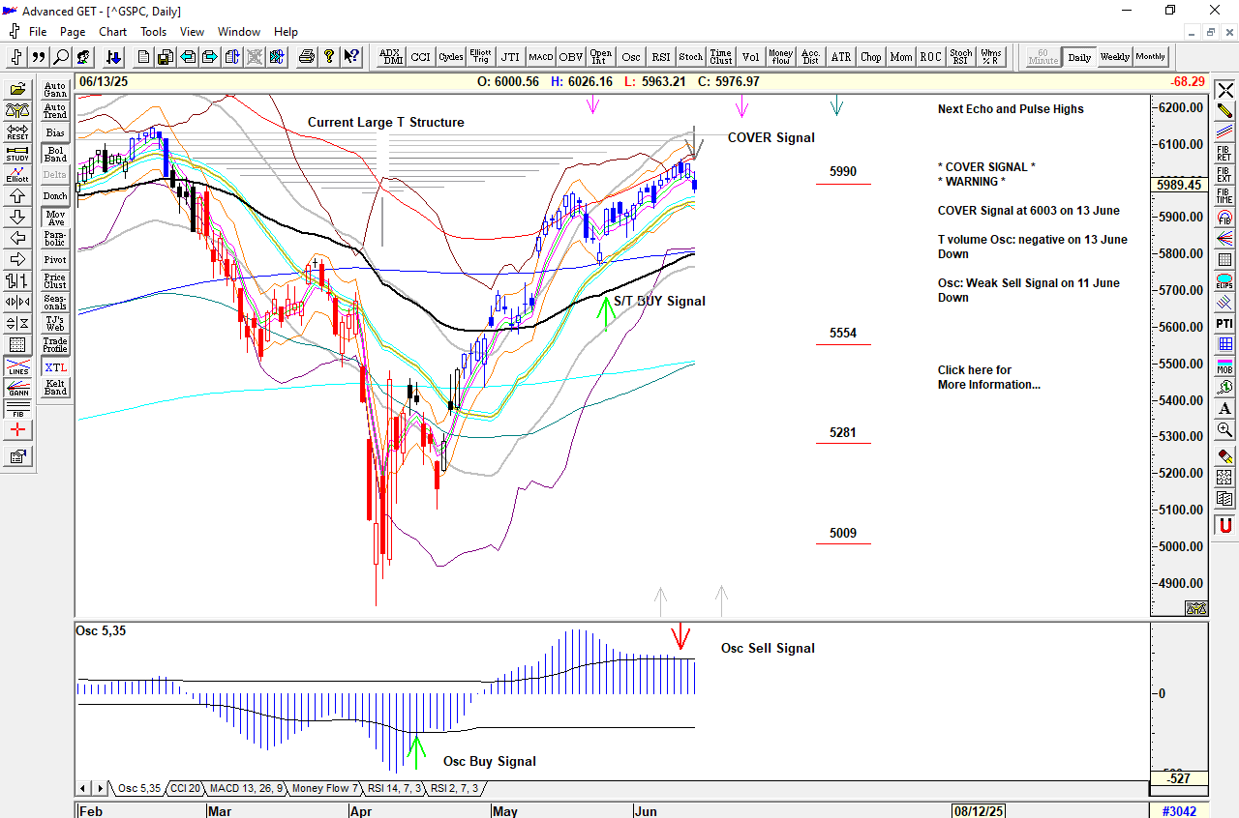Switch timeframe to Weekly
Image resolution: width=1239 pixels, height=818 pixels.
click(x=1114, y=57)
